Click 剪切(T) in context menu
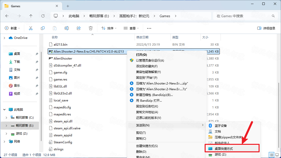Screen dimensions: 281x158 [x=167, y=133]
